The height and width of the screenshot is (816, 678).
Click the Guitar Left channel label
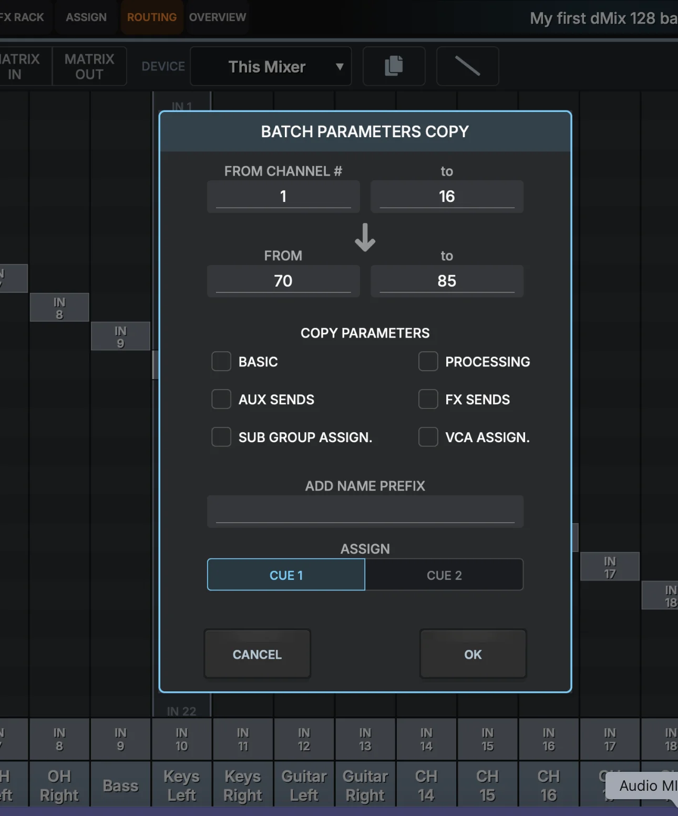coord(304,785)
